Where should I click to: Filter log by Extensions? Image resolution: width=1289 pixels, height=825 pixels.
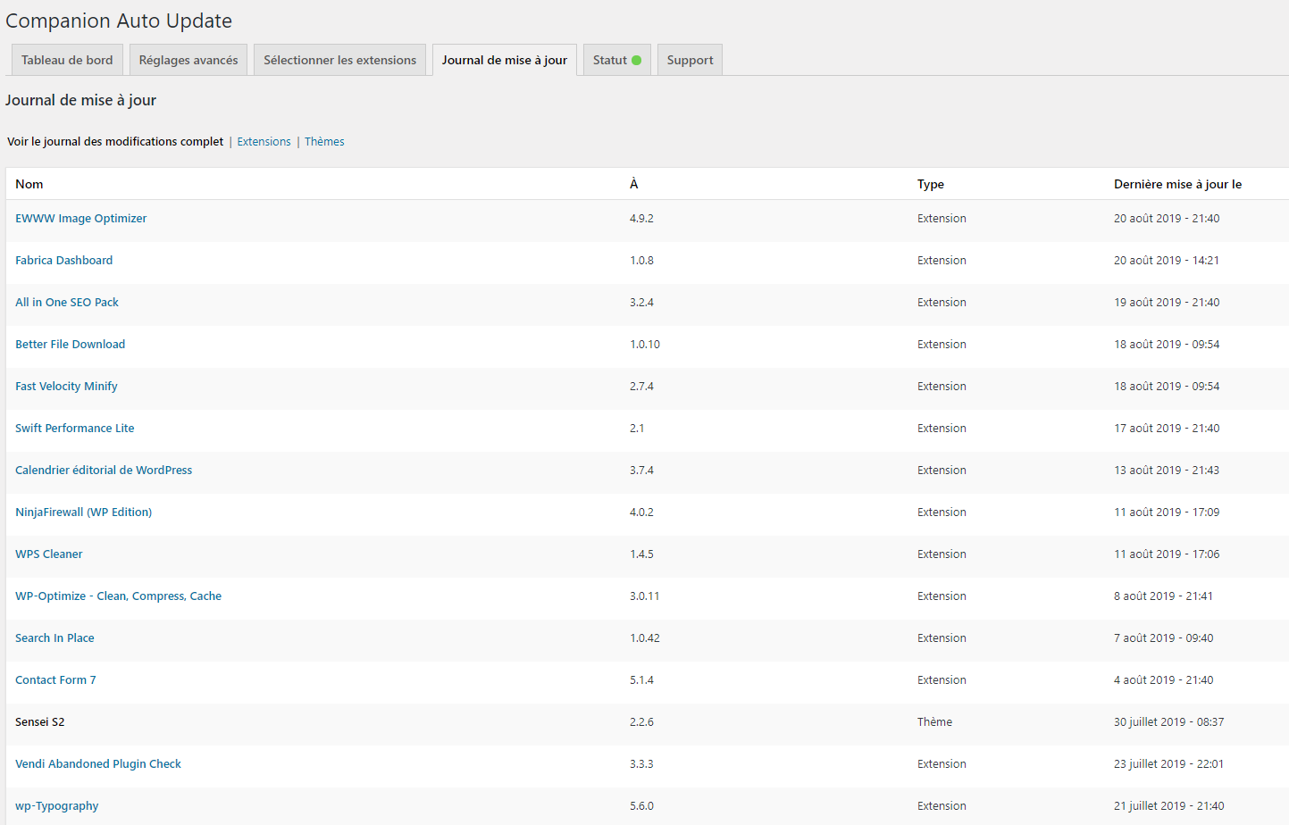point(264,141)
